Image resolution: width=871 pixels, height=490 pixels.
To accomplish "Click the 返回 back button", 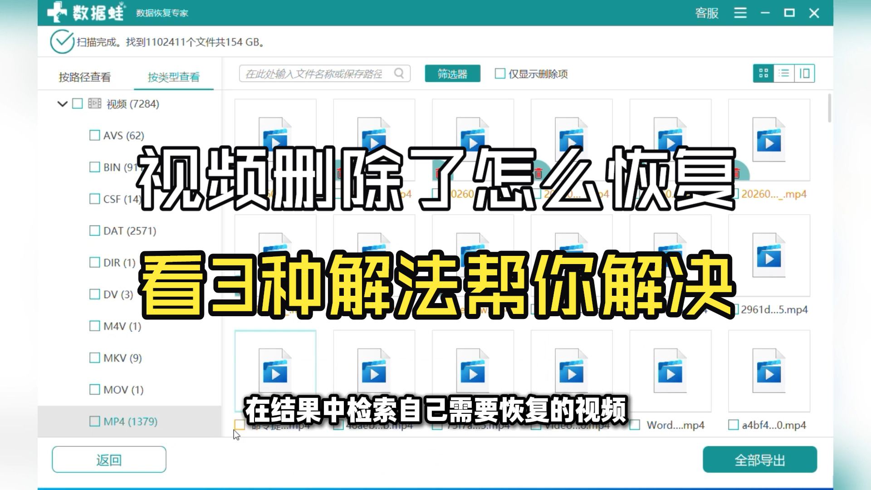I will [109, 460].
